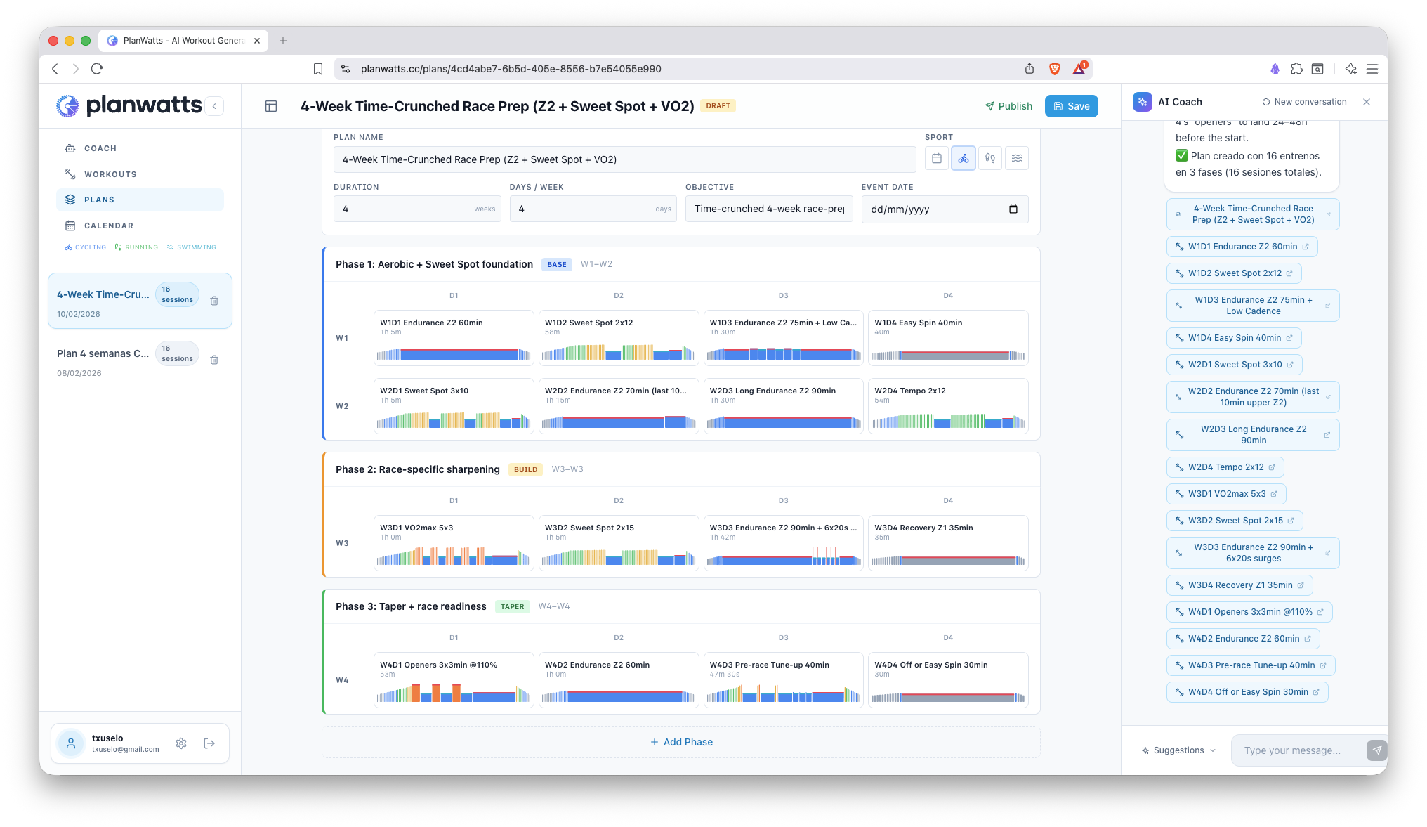Screen dimensions: 1427x827
Task: Select the cycling sport icon
Action: pos(963,159)
